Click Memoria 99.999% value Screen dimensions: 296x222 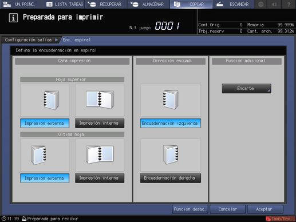286,25
